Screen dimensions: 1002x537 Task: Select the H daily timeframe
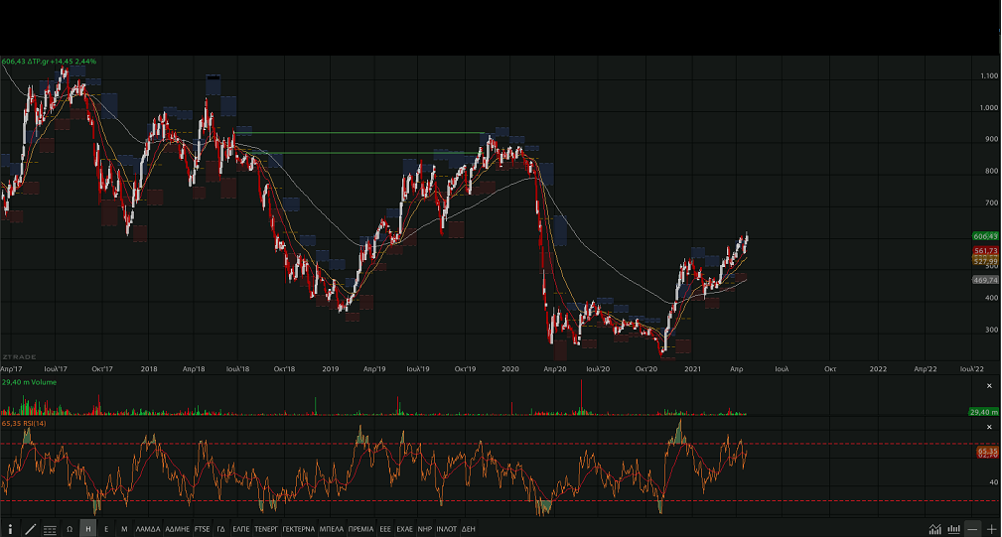[87, 529]
